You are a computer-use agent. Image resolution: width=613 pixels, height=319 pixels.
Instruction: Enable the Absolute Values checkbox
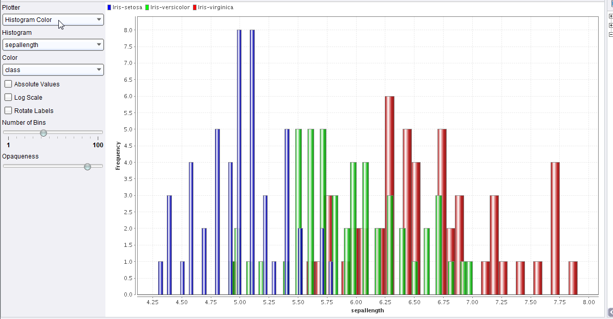[x=8, y=84]
